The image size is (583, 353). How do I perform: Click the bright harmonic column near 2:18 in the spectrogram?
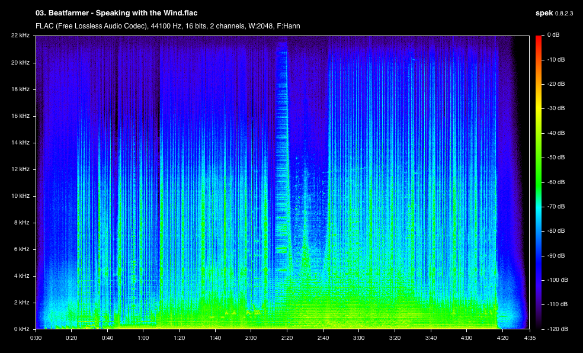[x=282, y=156]
